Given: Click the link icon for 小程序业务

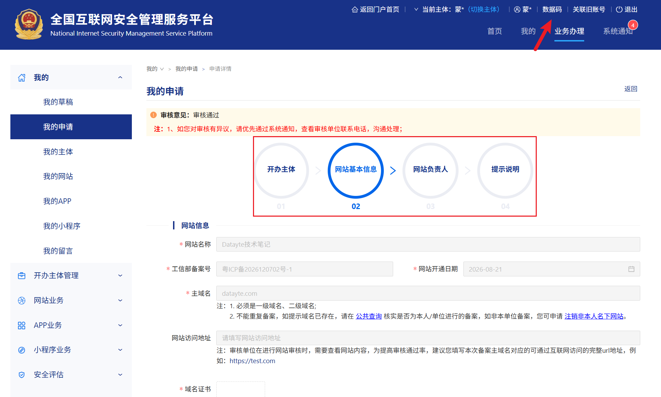Looking at the screenshot, I should (x=21, y=350).
